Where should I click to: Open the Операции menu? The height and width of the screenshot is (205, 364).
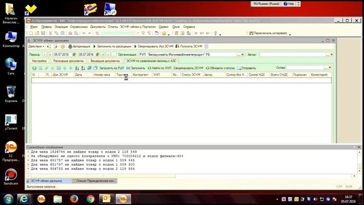coord(61,27)
